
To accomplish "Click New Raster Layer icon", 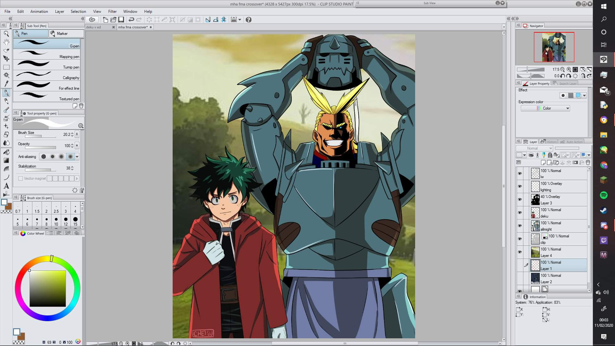I will pyautogui.click(x=543, y=163).
